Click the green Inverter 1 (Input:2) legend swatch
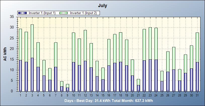The width and height of the screenshot is (205, 106). click(64, 13)
